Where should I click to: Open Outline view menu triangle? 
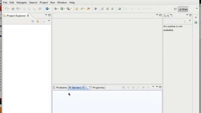click(190, 21)
